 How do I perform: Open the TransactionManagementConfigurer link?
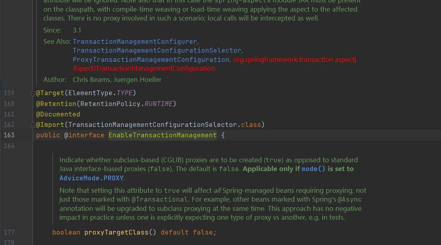click(x=135, y=42)
